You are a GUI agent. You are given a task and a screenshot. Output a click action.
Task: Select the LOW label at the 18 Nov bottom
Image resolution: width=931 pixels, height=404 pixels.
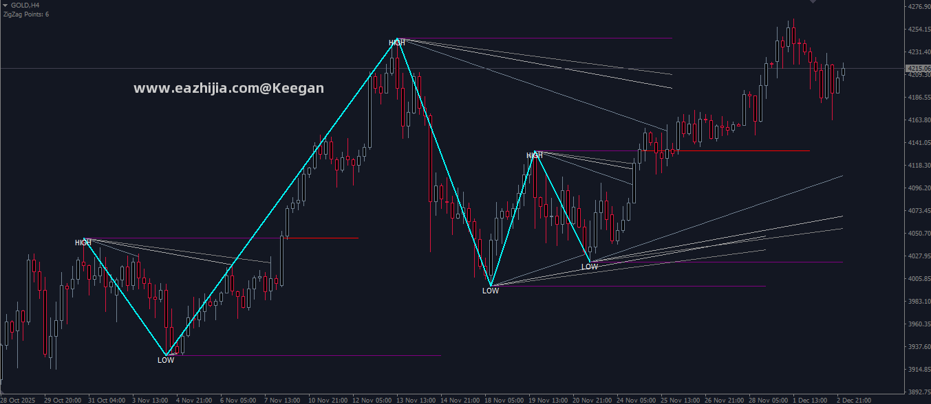coord(491,291)
